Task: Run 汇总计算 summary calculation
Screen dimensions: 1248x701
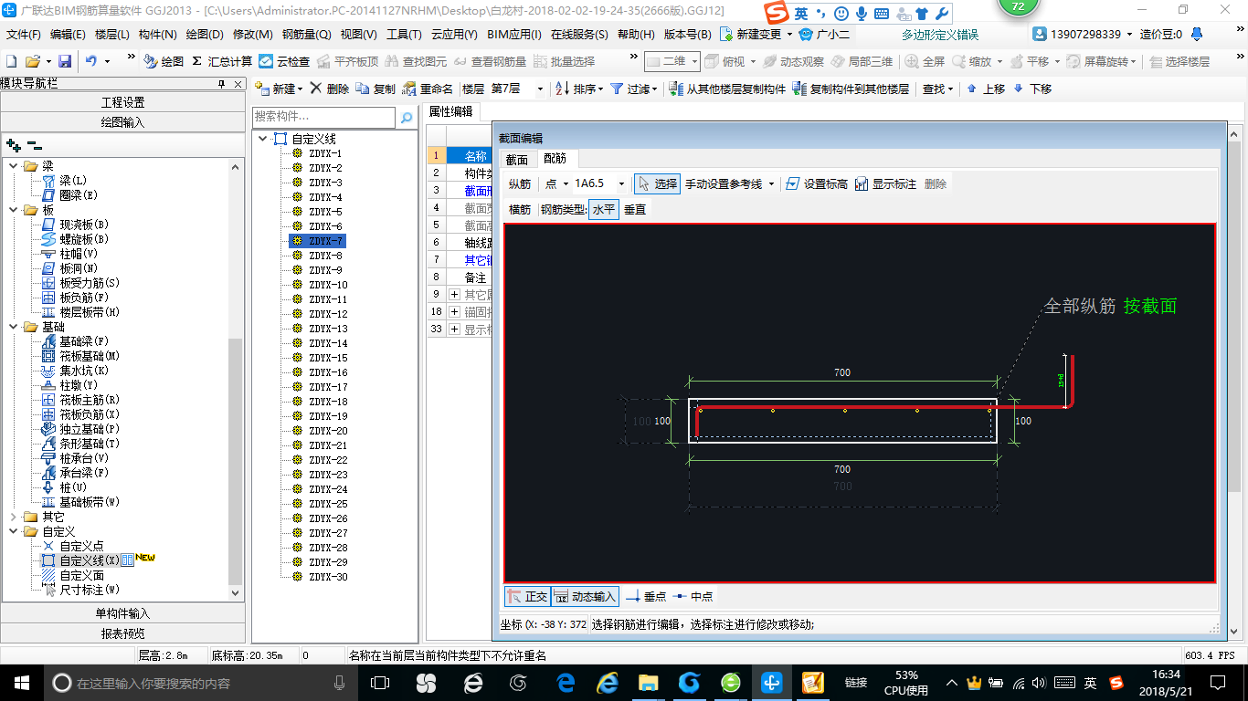Action: 222,61
